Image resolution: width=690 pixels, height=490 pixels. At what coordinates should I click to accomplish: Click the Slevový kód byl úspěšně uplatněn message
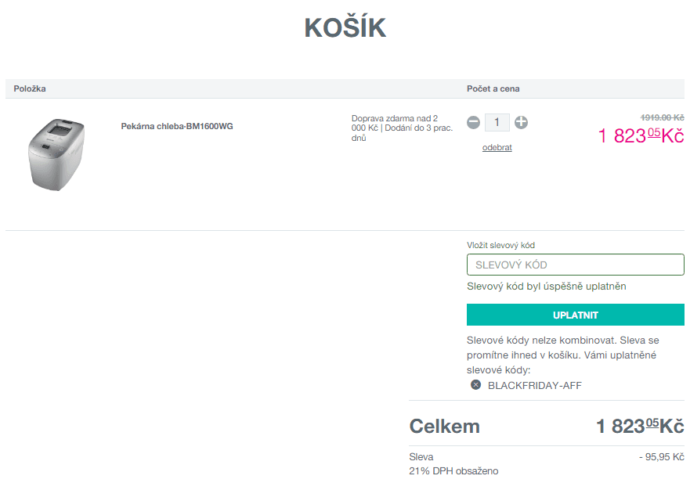[547, 286]
